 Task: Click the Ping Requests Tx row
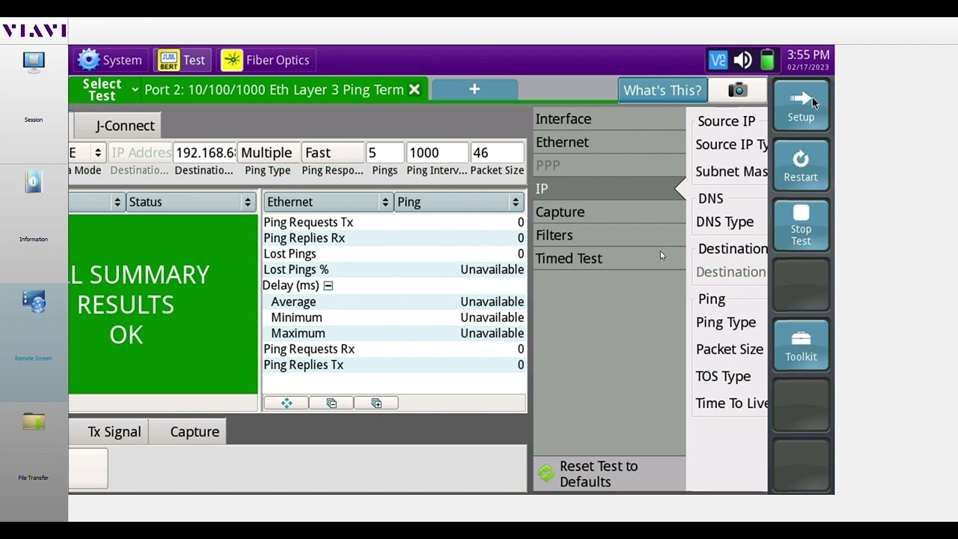click(394, 222)
